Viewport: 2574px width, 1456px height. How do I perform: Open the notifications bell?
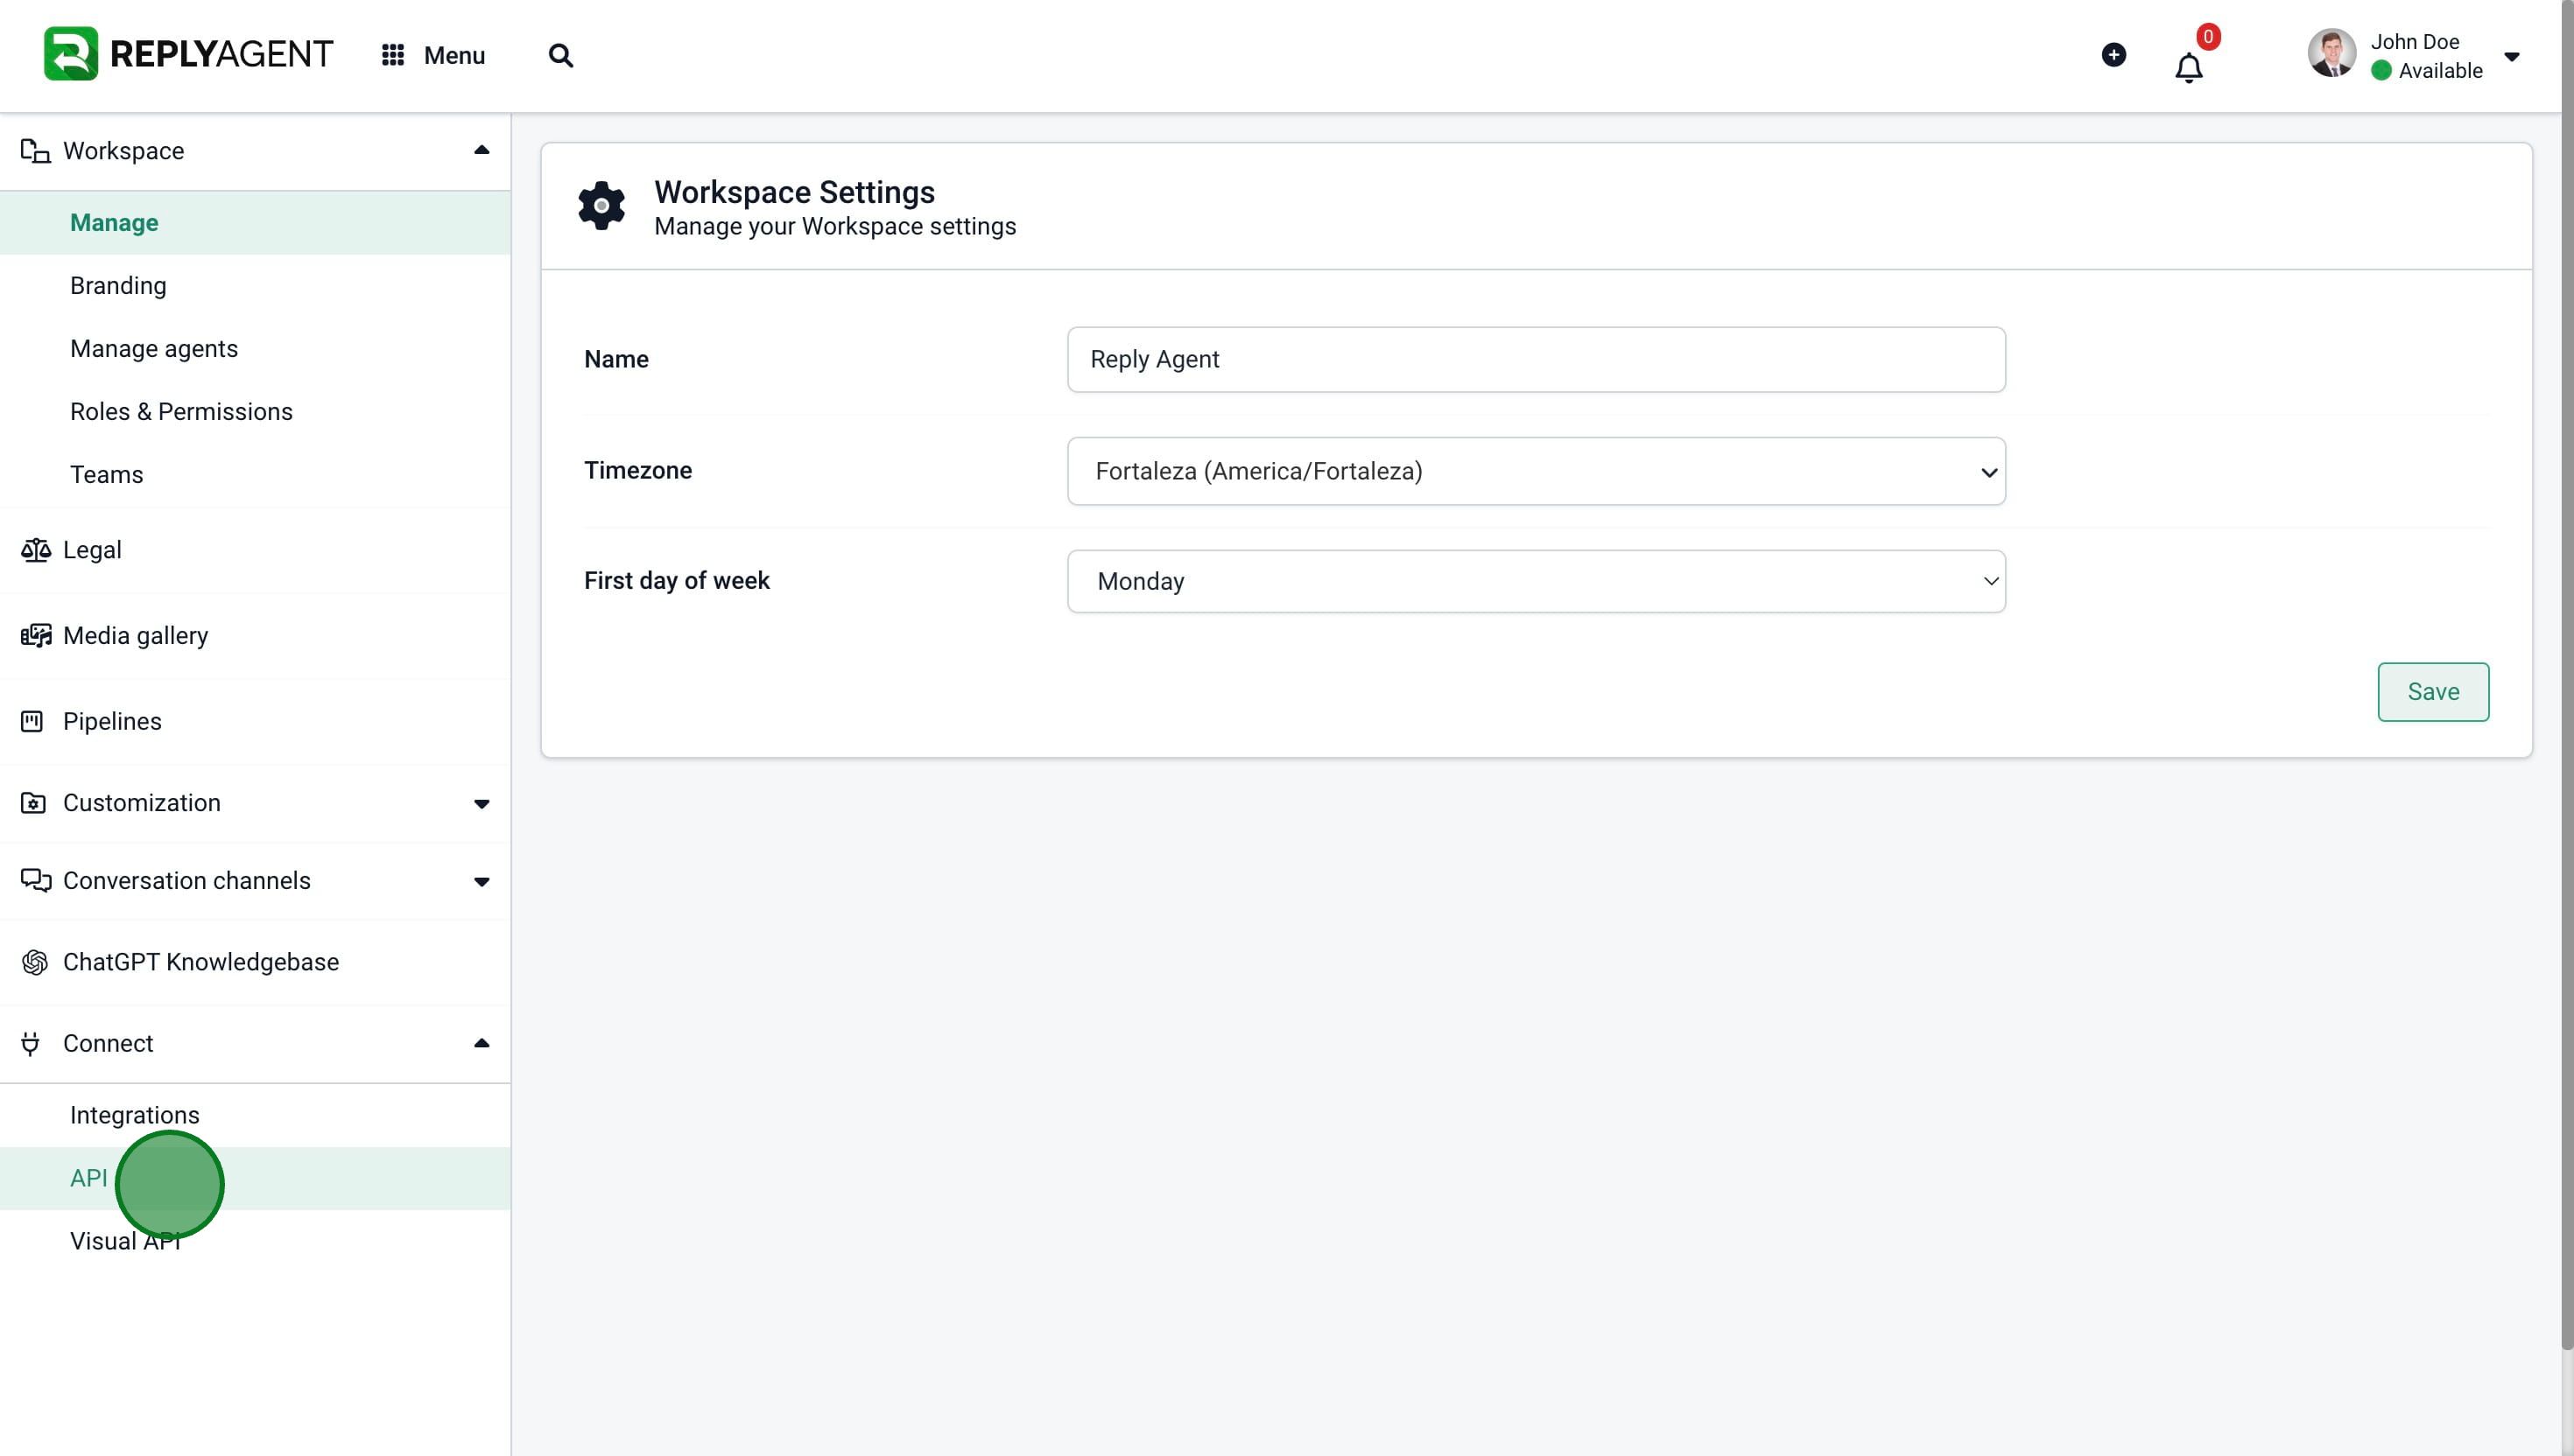tap(2189, 68)
